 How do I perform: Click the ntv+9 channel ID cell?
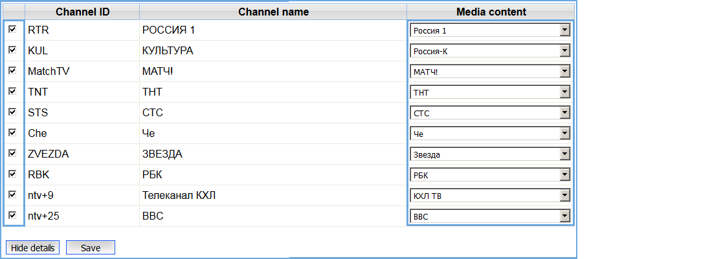tap(82, 196)
